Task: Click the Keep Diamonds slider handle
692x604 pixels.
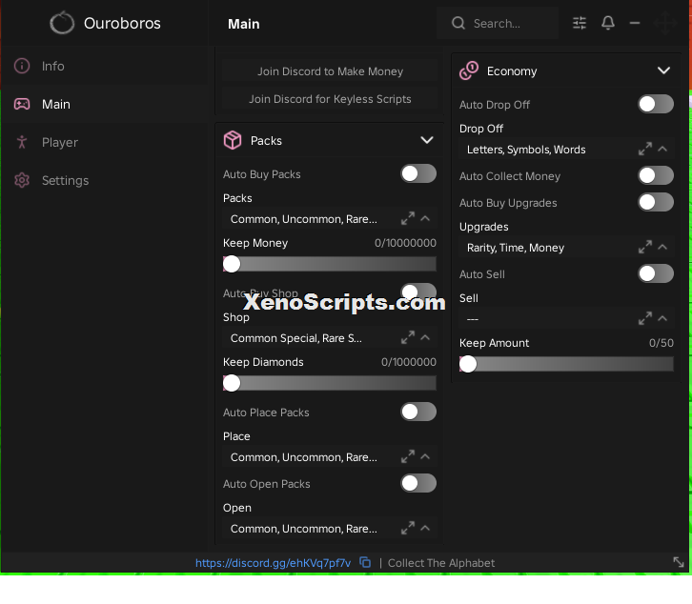Action: click(x=232, y=383)
